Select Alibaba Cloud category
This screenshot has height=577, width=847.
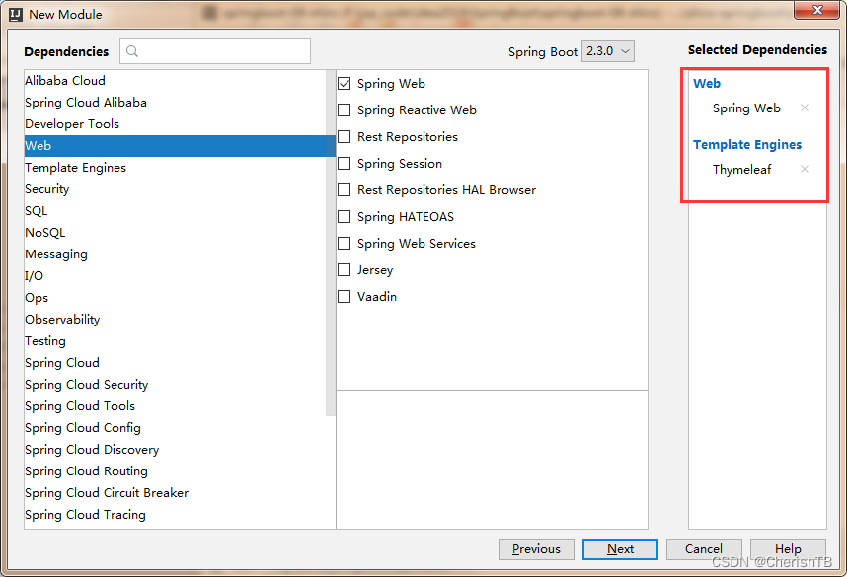pos(175,81)
